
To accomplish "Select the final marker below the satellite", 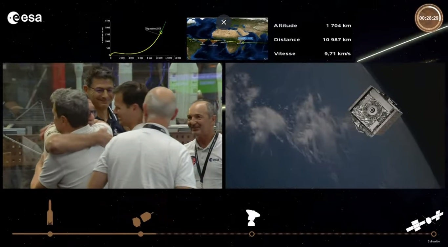I will click(434, 234).
